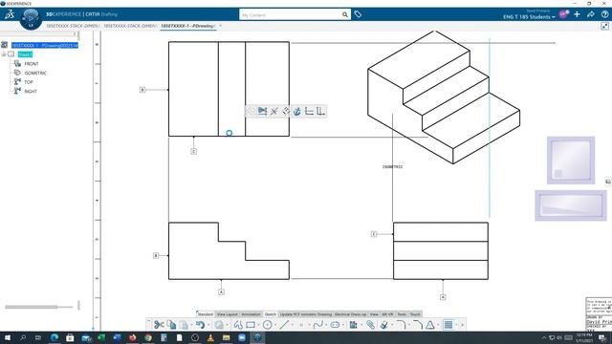
Task: Open the dropdown arrow beside Spline tool
Action: pos(326,325)
